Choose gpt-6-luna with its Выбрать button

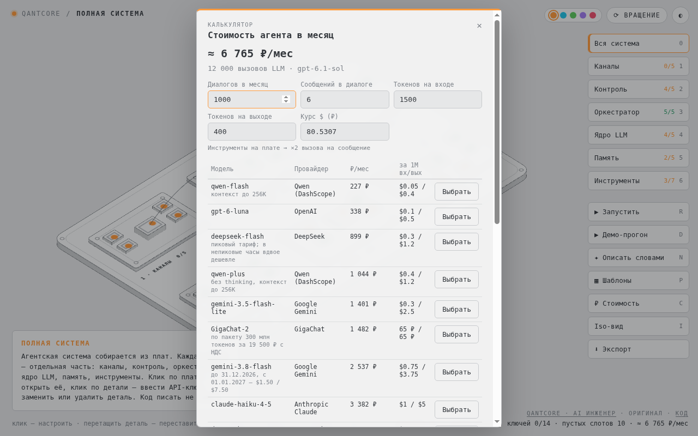(x=456, y=216)
